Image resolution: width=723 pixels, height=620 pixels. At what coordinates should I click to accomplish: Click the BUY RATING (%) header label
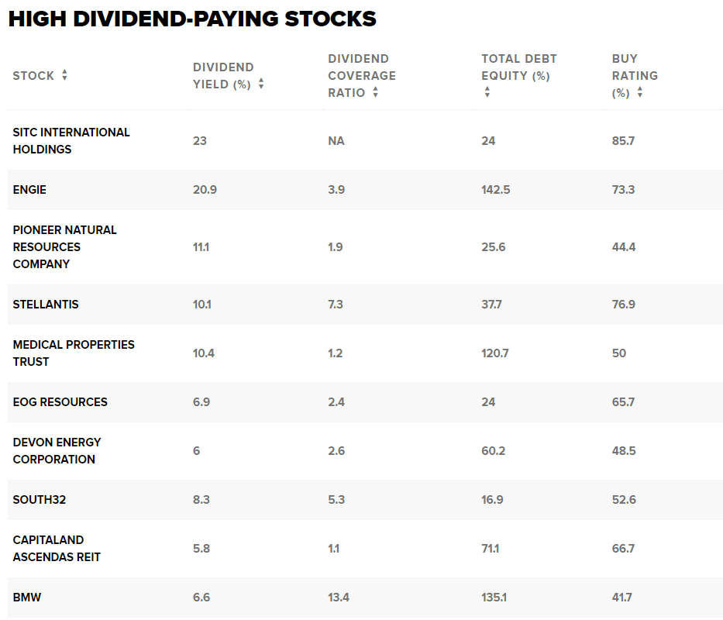[635, 76]
